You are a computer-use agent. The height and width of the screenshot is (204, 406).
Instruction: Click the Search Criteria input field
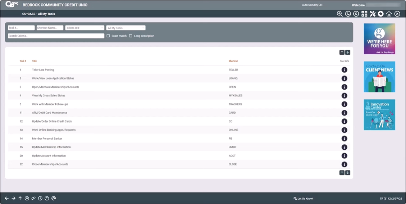56,36
